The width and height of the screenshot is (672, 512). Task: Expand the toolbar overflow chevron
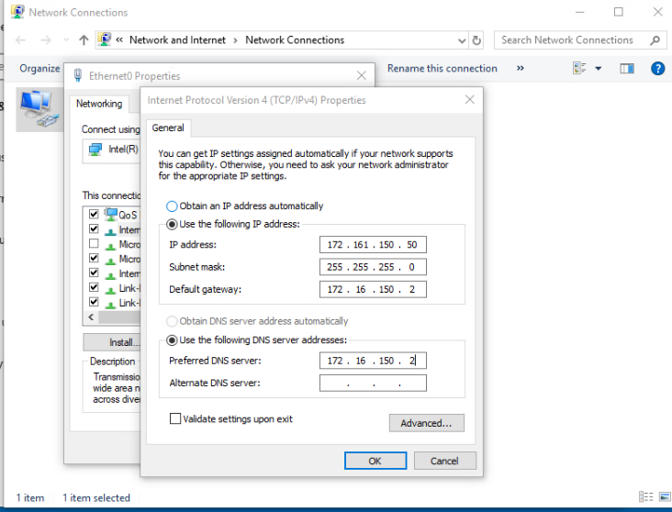(x=521, y=69)
